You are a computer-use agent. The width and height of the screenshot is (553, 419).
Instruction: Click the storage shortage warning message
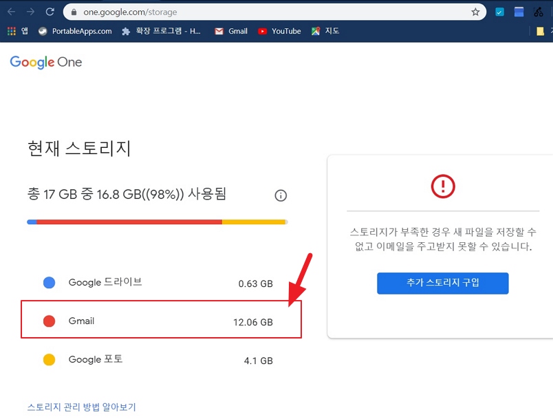pyautogui.click(x=443, y=239)
